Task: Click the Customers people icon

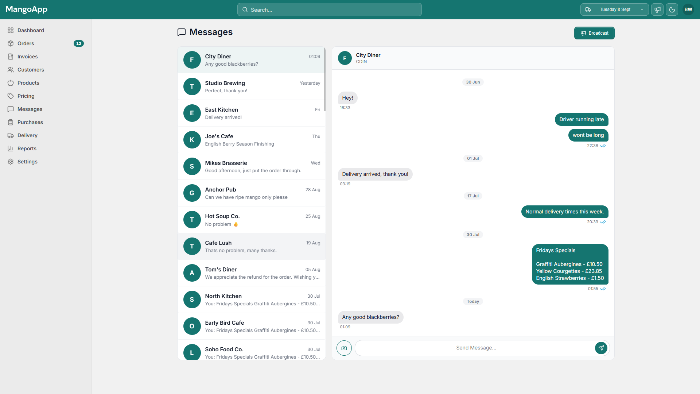Action: tap(11, 70)
